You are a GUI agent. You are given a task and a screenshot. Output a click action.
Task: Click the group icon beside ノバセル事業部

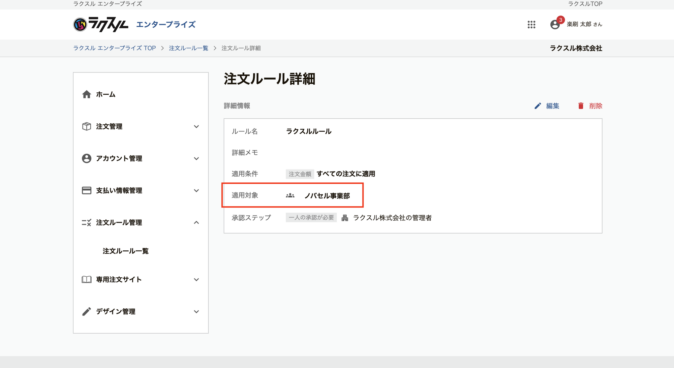click(290, 195)
